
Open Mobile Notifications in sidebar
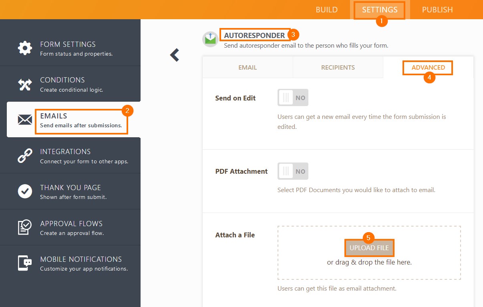pyautogui.click(x=70, y=263)
